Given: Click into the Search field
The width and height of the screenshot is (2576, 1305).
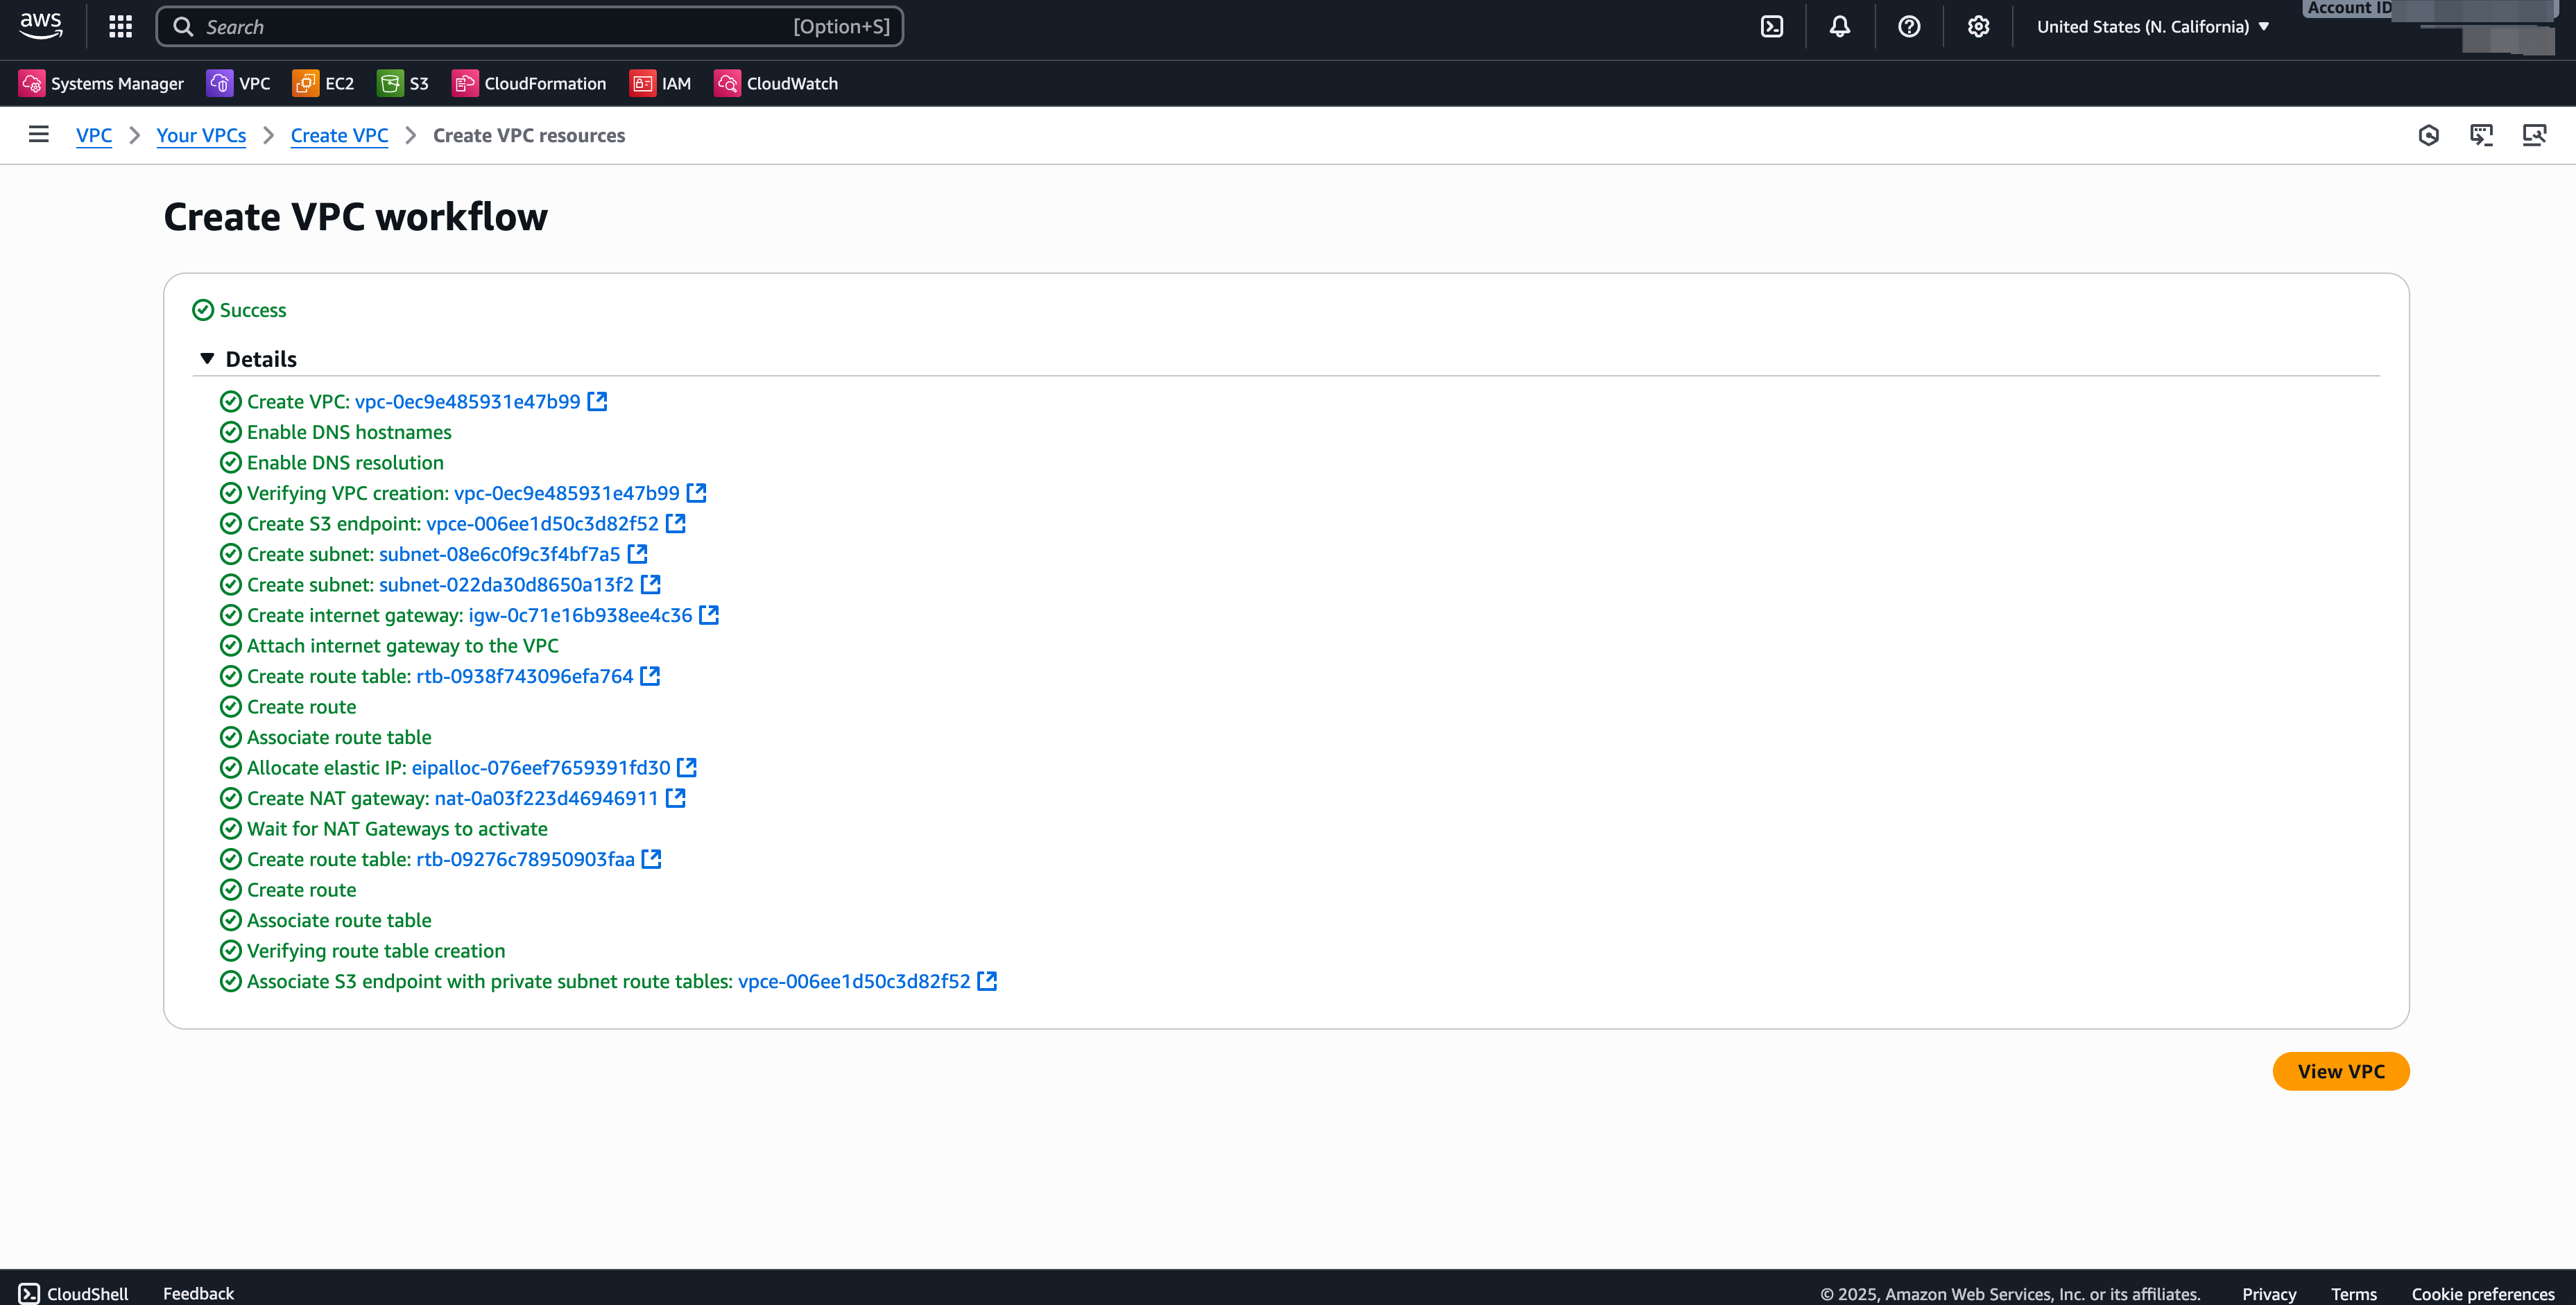Looking at the screenshot, I should (x=500, y=27).
